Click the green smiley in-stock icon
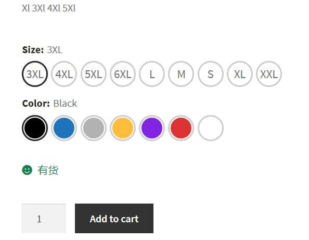 pyautogui.click(x=27, y=170)
